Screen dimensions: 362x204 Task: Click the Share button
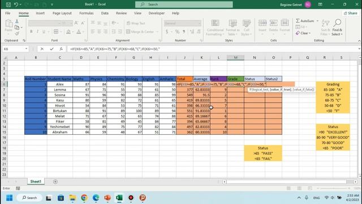point(351,13)
